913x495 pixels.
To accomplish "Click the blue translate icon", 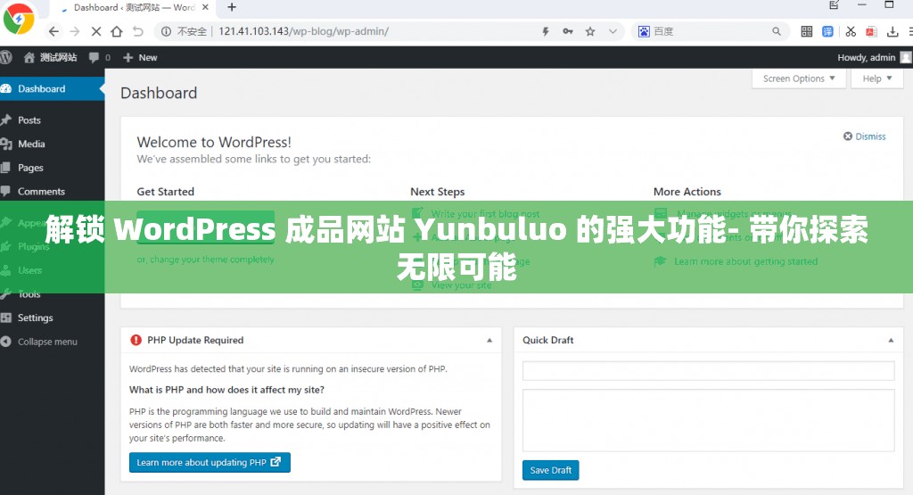I will tap(827, 31).
